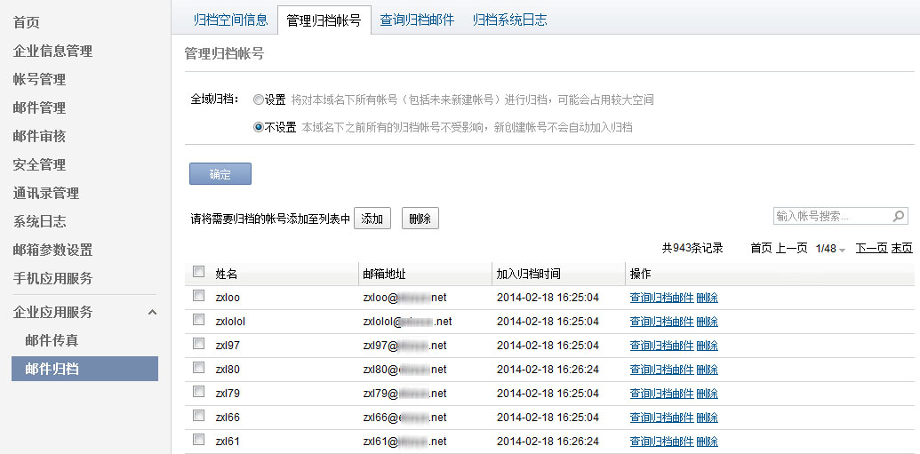Jump to 末页 last page
This screenshot has width=920, height=454.
(x=902, y=249)
